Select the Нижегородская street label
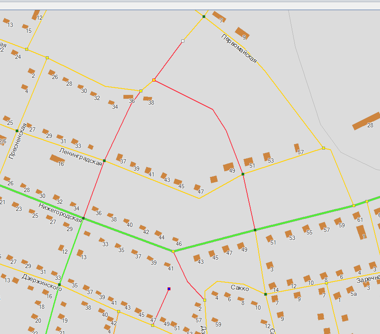 (60, 212)
